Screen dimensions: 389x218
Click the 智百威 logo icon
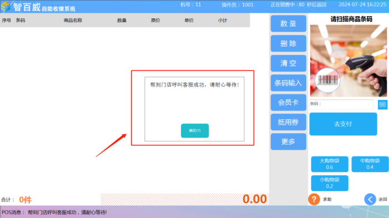tap(6, 7)
